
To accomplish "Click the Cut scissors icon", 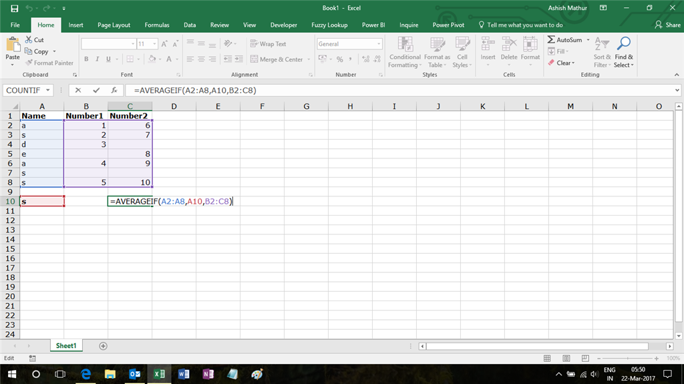I will tap(29, 39).
